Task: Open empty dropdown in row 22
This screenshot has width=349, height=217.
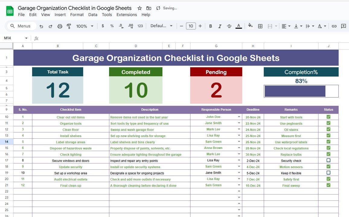Action: (239, 191)
